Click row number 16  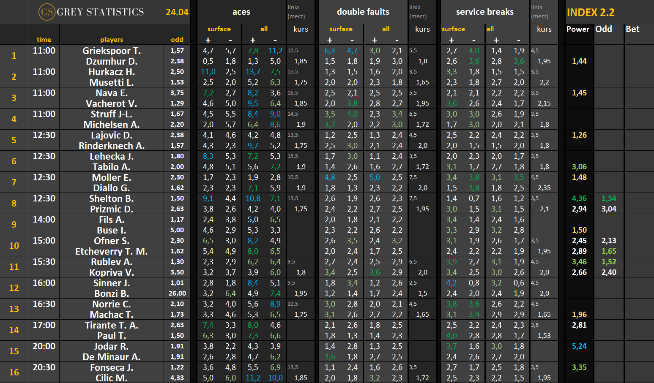14,372
